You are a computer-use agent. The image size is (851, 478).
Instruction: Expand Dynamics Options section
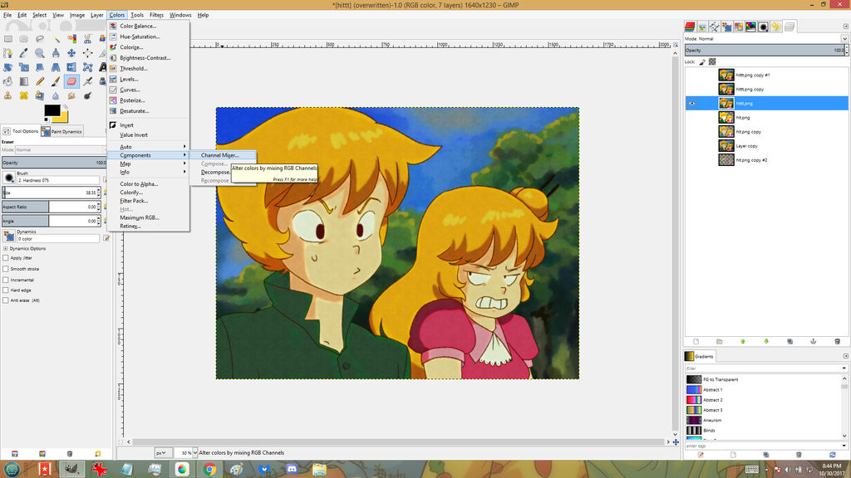pos(6,248)
